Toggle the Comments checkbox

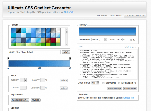coord(103,83)
